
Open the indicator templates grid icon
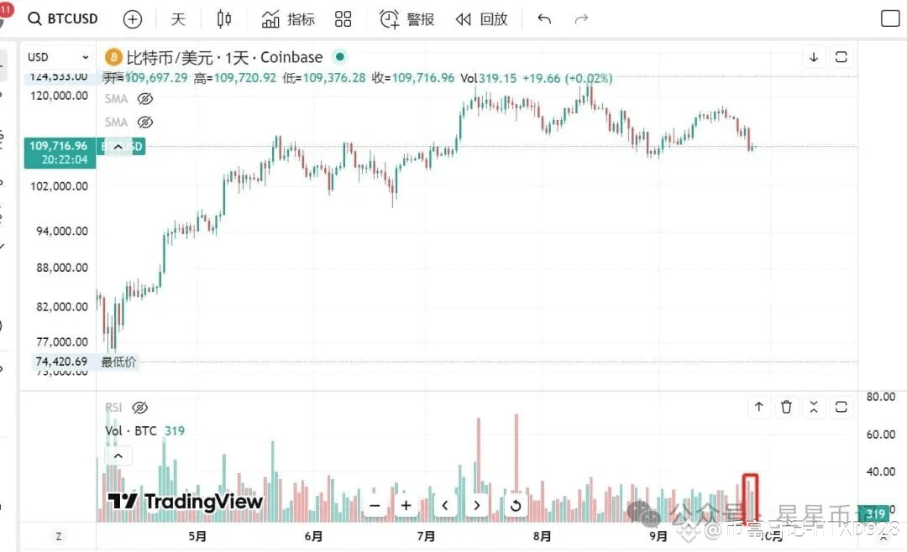tap(343, 19)
